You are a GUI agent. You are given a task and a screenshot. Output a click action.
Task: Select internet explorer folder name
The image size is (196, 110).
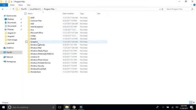(37, 27)
